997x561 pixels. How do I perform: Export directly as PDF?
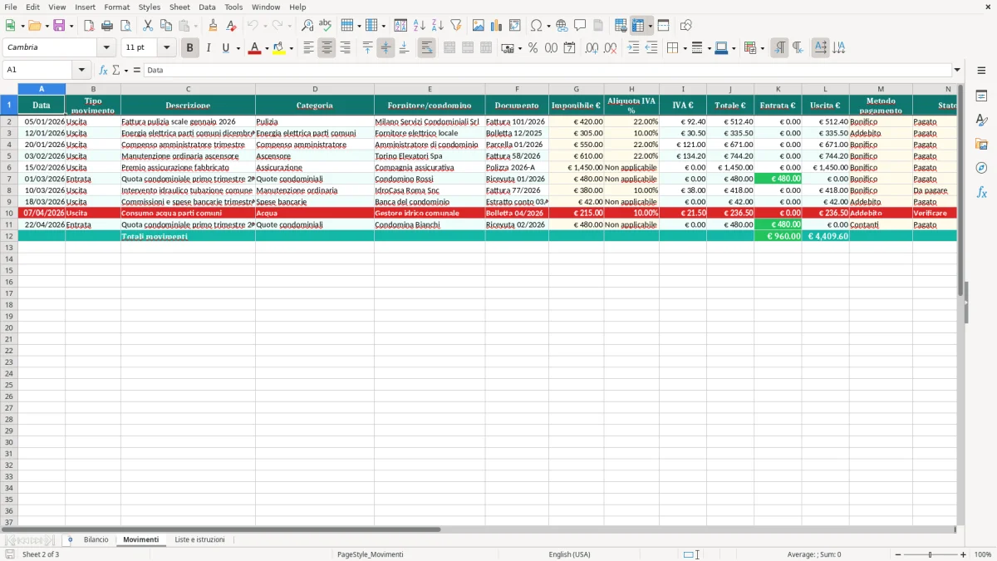(x=89, y=26)
